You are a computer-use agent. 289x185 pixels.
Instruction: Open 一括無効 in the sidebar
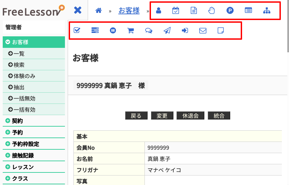click(x=24, y=98)
